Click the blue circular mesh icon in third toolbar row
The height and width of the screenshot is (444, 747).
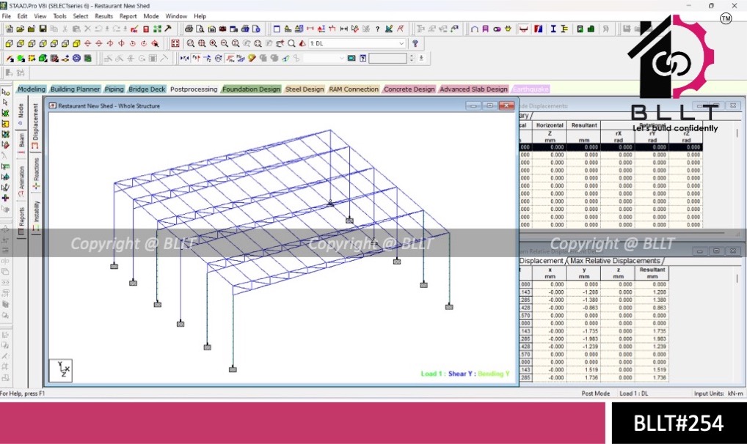pos(76,58)
